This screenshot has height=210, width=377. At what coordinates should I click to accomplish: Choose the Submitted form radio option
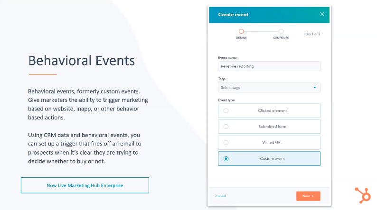tap(226, 127)
